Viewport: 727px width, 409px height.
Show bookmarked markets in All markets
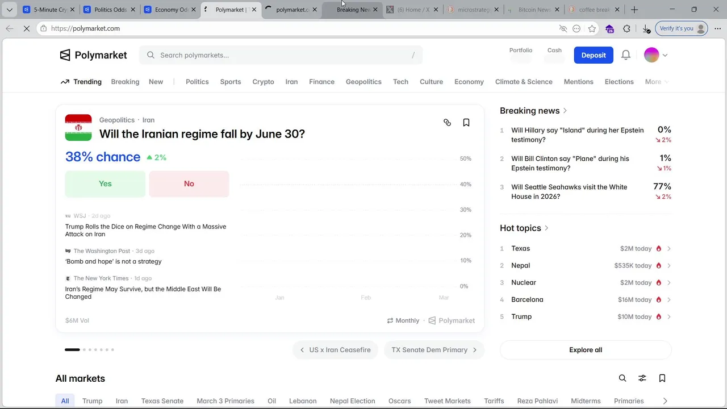[x=662, y=378]
